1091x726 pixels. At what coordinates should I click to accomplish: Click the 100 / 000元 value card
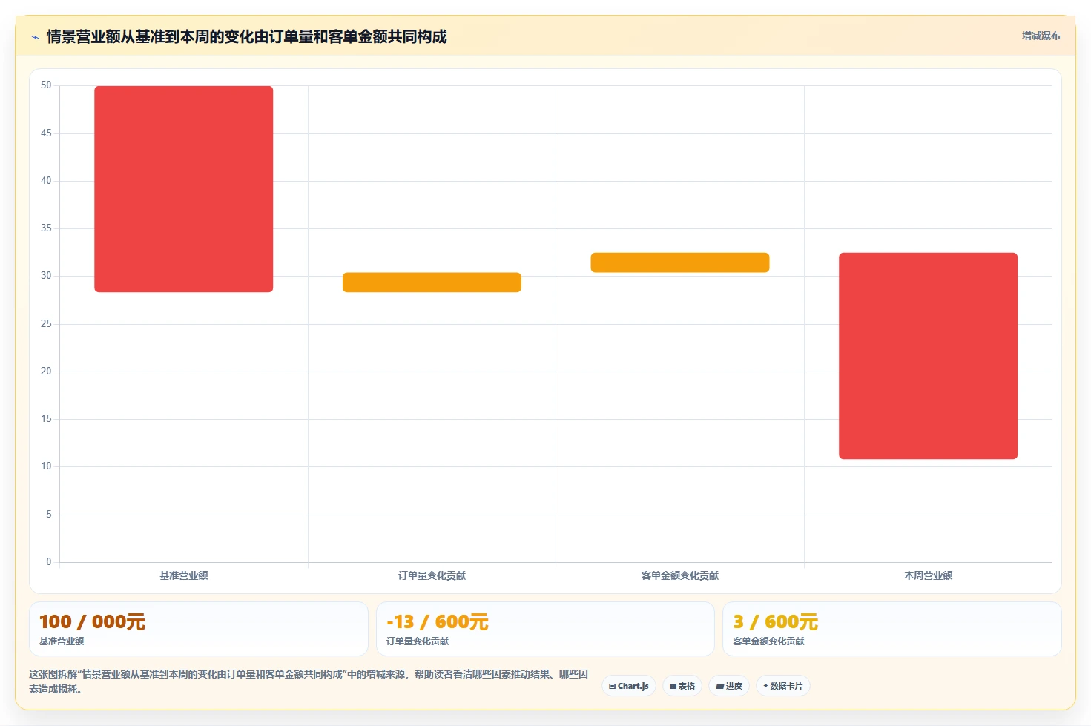click(199, 629)
